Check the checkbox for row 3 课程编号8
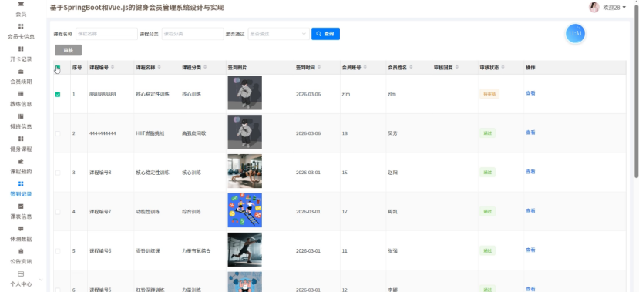 click(x=58, y=173)
